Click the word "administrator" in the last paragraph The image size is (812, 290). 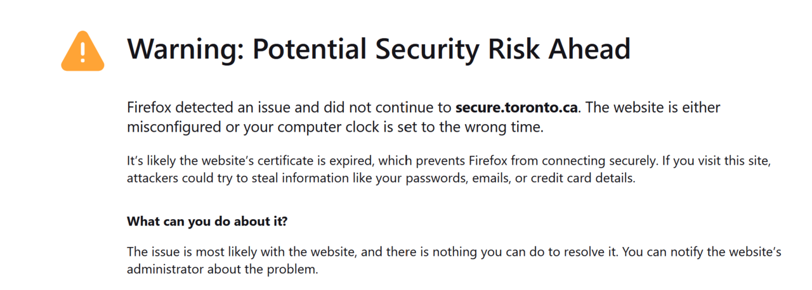click(x=164, y=269)
